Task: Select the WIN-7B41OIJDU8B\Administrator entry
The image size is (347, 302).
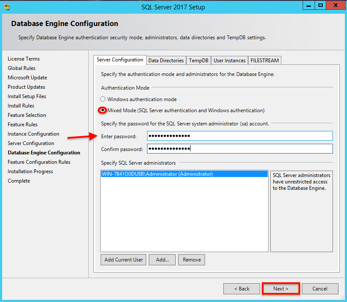Action: (x=184, y=174)
